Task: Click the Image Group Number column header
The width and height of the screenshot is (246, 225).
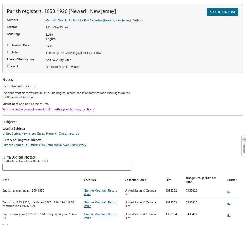Action: pos(201,180)
